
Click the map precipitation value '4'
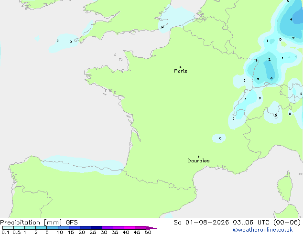[x=291, y=19]
